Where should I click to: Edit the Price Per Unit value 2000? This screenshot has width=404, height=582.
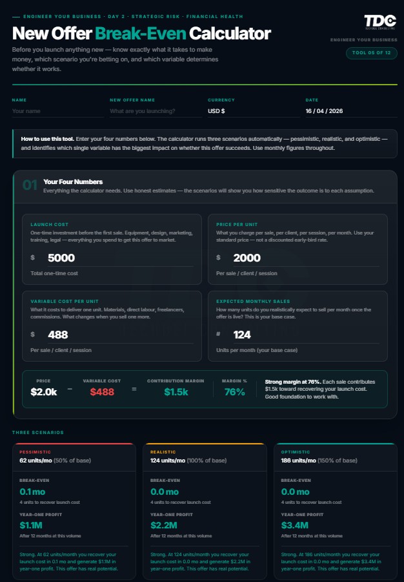306,258
